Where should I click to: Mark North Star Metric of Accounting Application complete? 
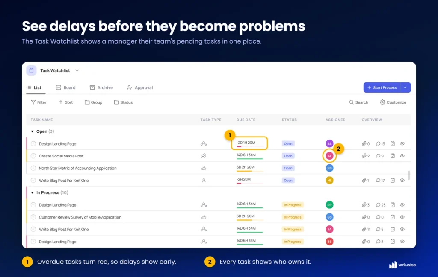[x=33, y=168]
